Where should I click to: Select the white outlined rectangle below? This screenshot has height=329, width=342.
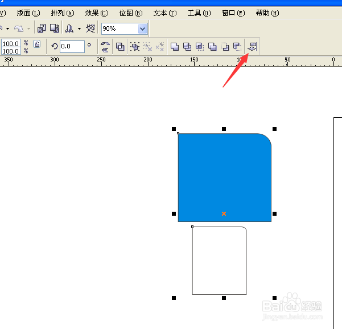pyautogui.click(x=219, y=261)
